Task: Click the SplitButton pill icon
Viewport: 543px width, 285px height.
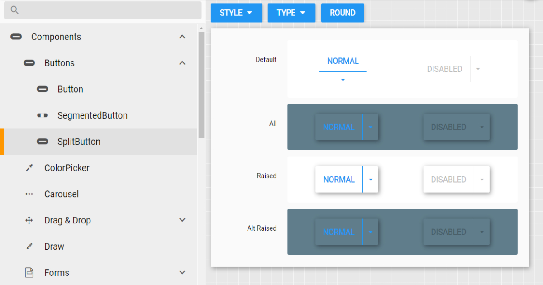Action: [43, 142]
